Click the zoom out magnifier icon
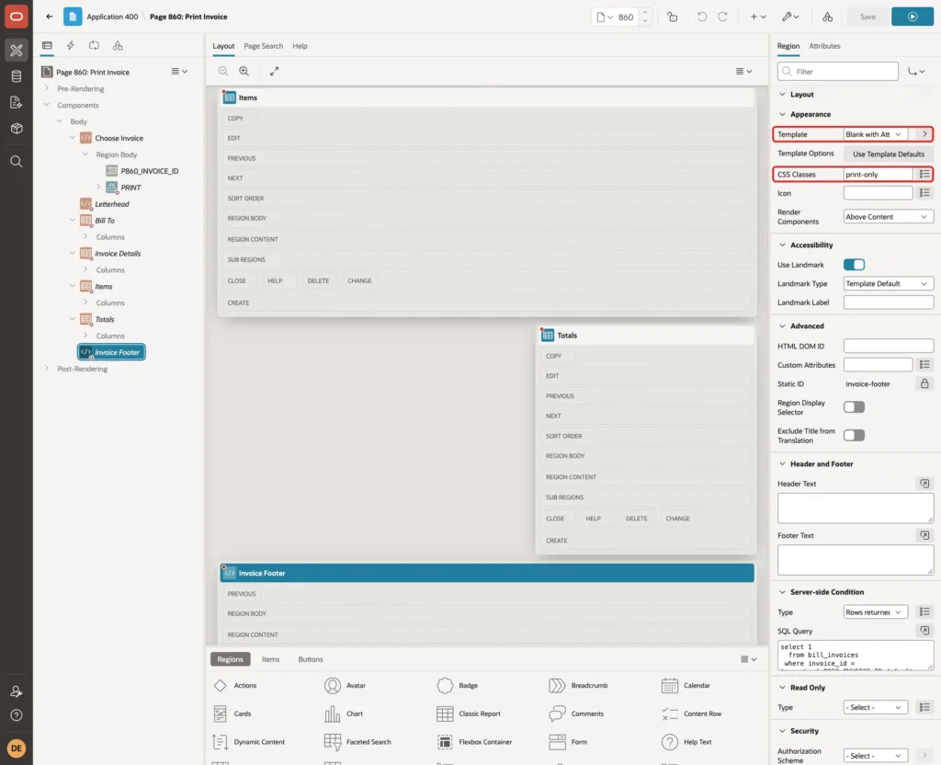Viewport: 941px width, 765px height. 223,71
